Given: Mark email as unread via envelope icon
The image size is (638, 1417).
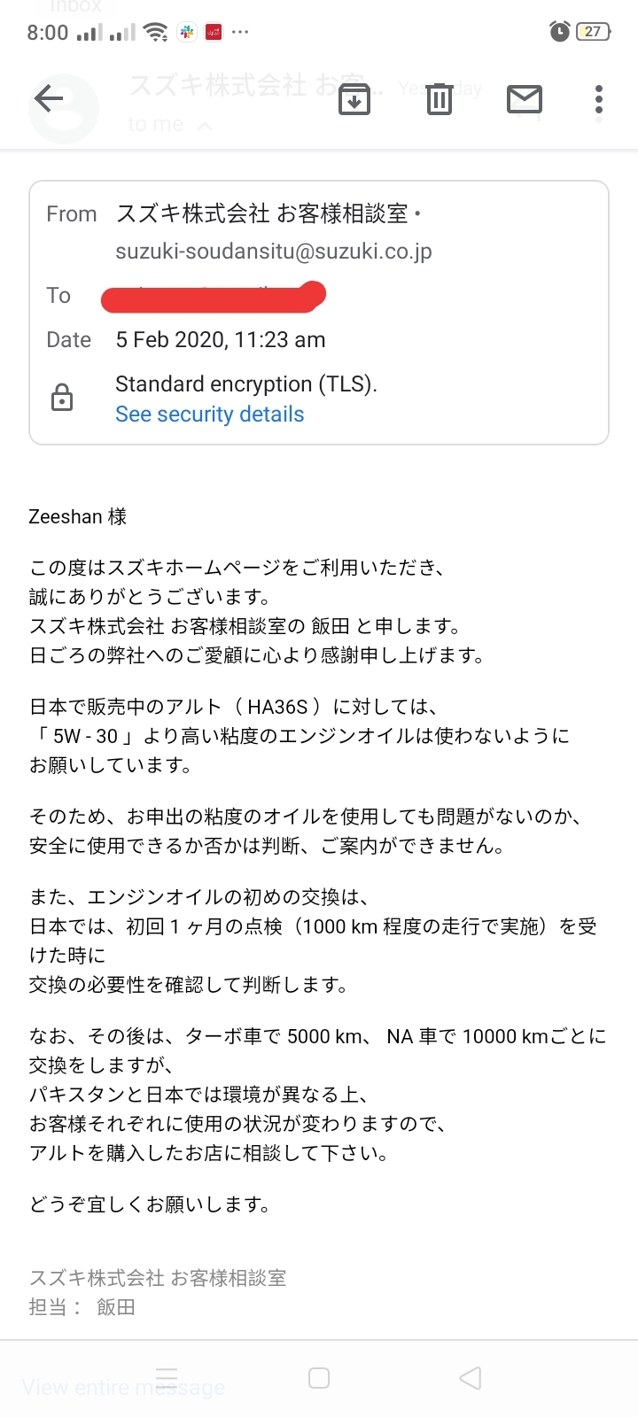Looking at the screenshot, I should tap(525, 99).
